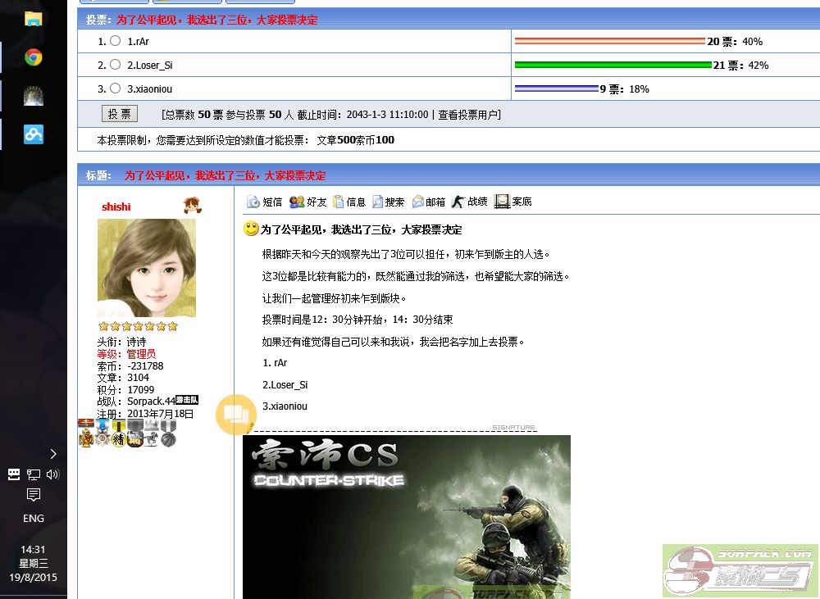Click the 邮箱 email icon
Viewport: 820px width, 599px height.
pyautogui.click(x=418, y=202)
